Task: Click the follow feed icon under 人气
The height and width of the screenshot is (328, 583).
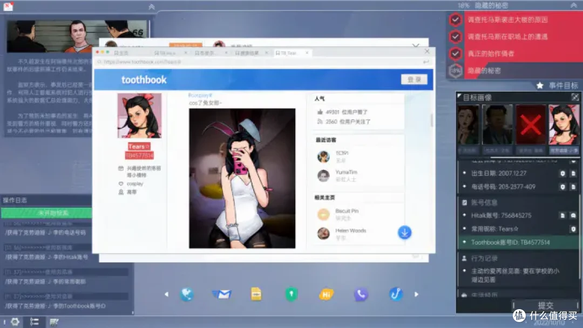Action: [x=320, y=121]
